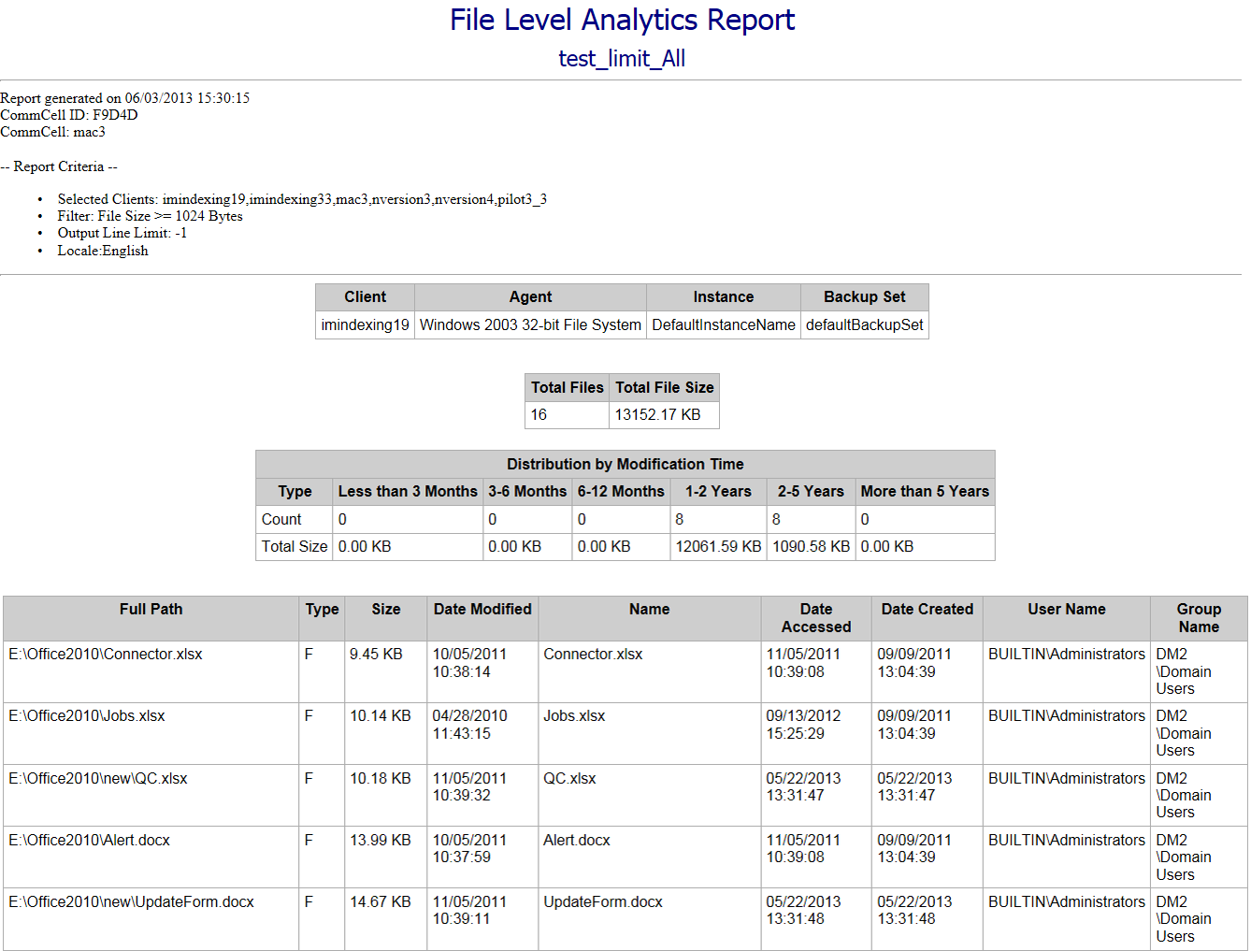
Task: Click the Group Name column header
Action: click(x=1198, y=618)
